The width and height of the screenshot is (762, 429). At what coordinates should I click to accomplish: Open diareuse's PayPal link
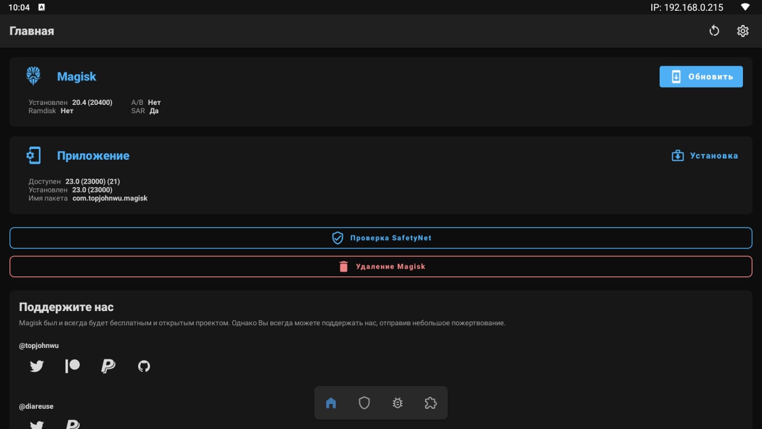click(73, 424)
